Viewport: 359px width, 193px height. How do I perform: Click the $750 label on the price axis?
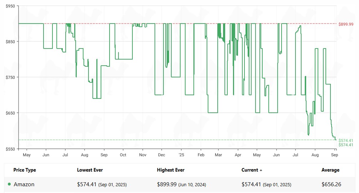[10, 77]
